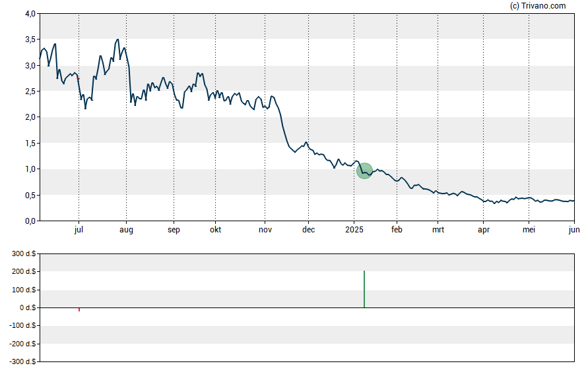Click the small red bar below 0 d.$

pyautogui.click(x=79, y=309)
